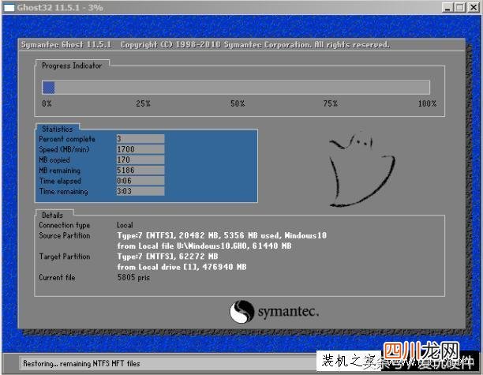Viewport: 483px width, 375px height.
Task: Click source text 'Type:7 [NTFS], 20482 MB'
Action: (x=168, y=236)
